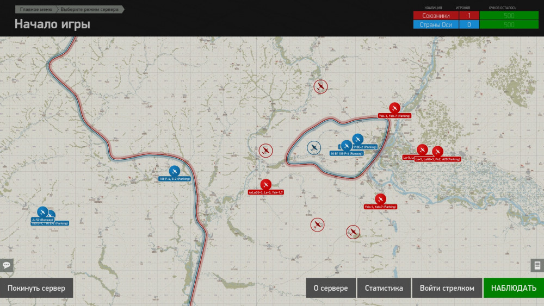544x306 pixels.
Task: Click the Начало игры heading
Action: pyautogui.click(x=52, y=24)
